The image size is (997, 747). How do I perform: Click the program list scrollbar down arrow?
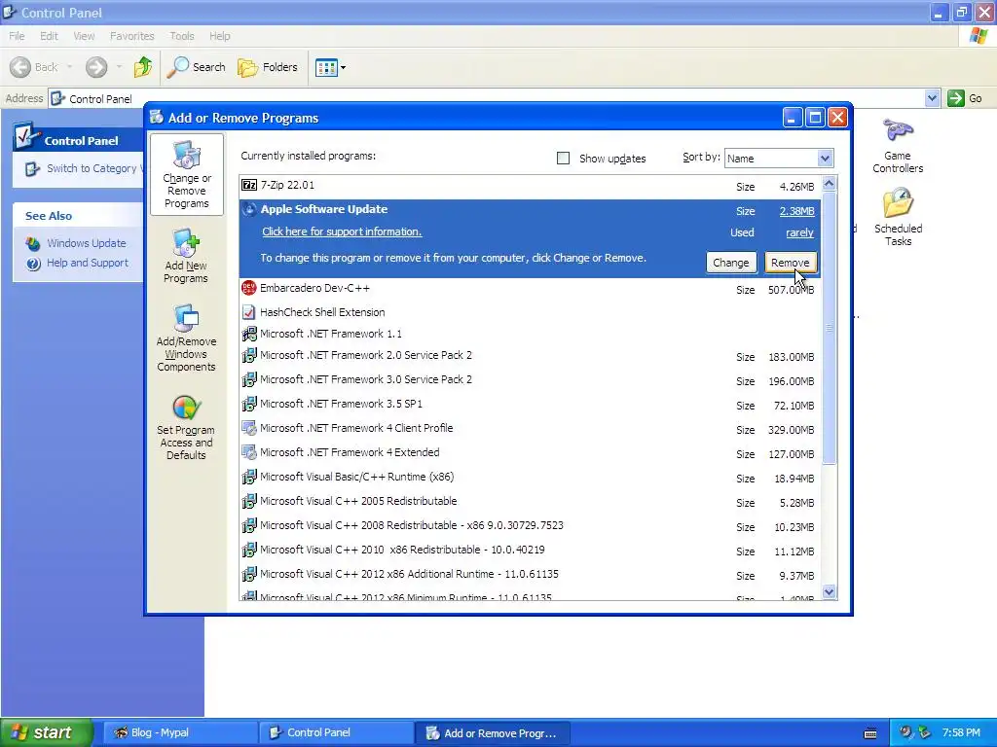[829, 592]
